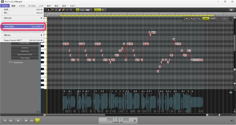Open the ファイル menu
The width and height of the screenshot is (236, 125).
click(x=5, y=6)
